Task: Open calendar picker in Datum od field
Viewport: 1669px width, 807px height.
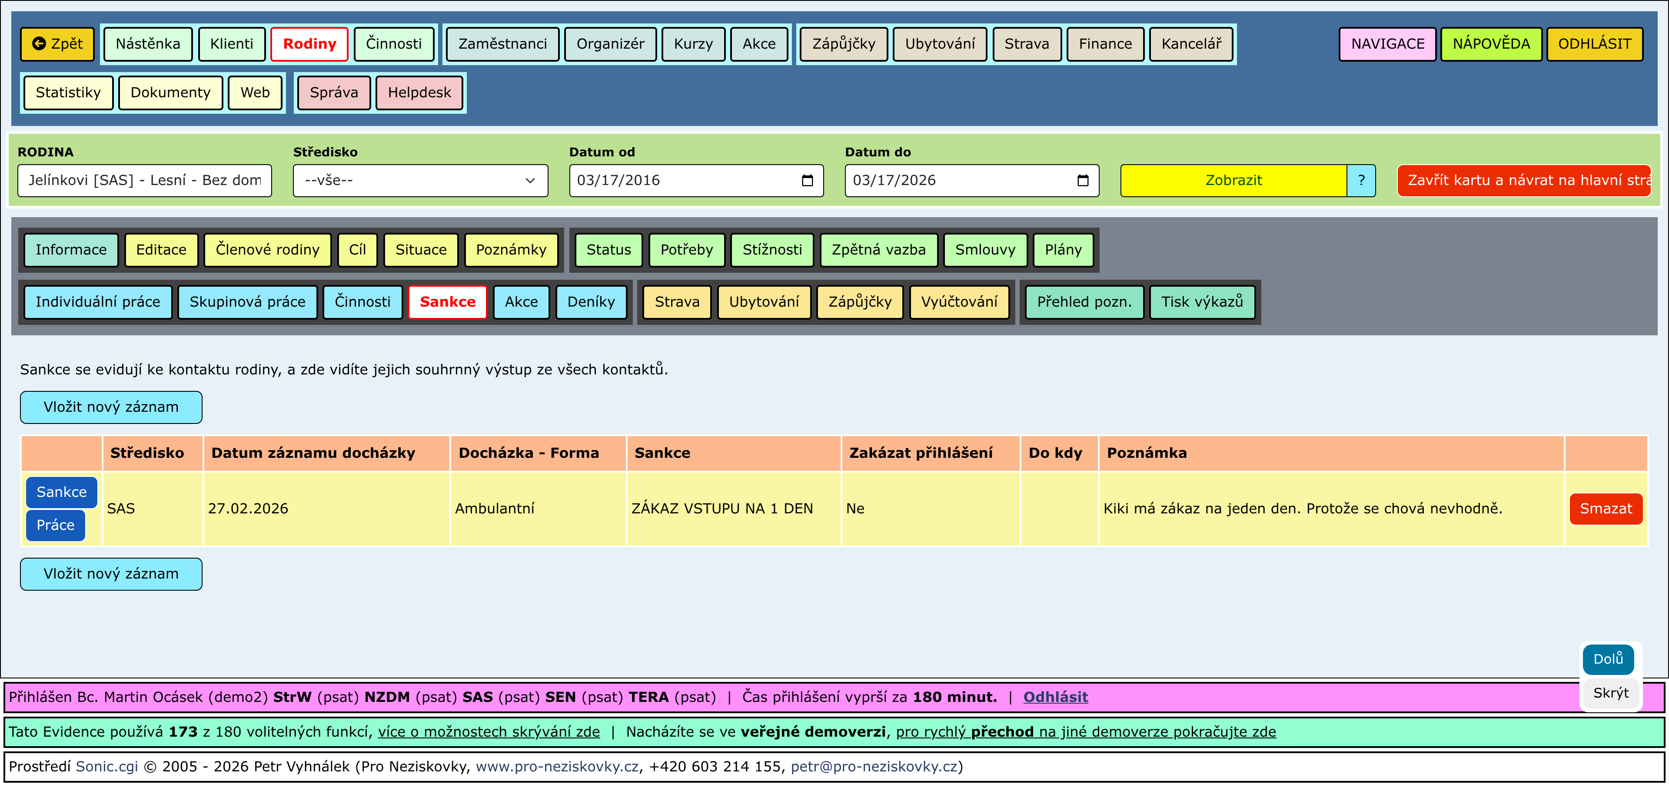Action: [x=807, y=181]
